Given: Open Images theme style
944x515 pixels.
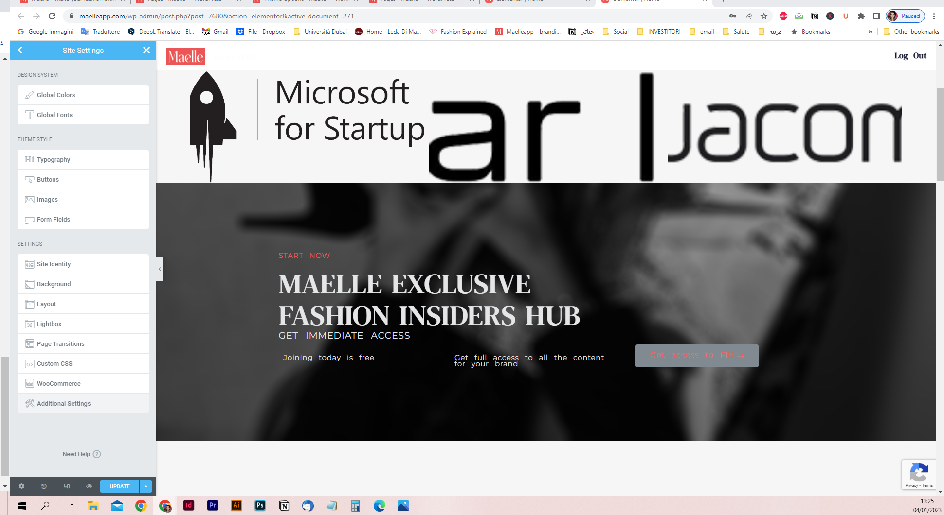Looking at the screenshot, I should coord(83,199).
